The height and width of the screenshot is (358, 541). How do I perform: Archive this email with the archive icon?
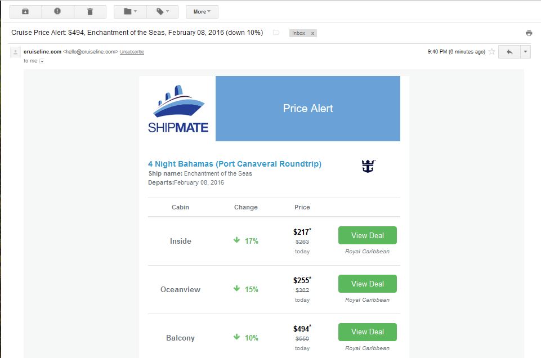click(25, 12)
